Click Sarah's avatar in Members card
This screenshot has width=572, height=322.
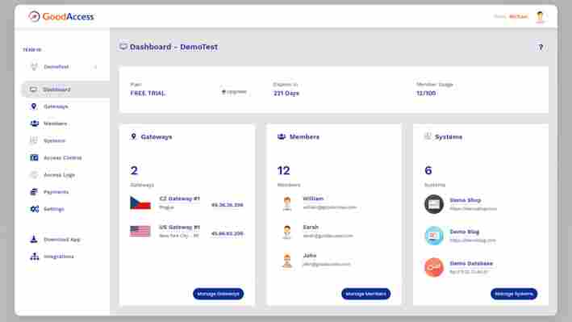click(x=287, y=232)
